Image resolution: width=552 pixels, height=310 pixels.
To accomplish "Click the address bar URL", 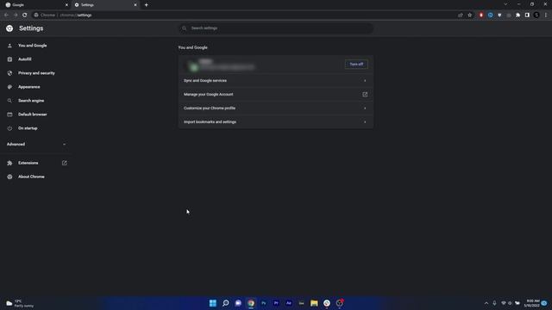I will point(76,15).
